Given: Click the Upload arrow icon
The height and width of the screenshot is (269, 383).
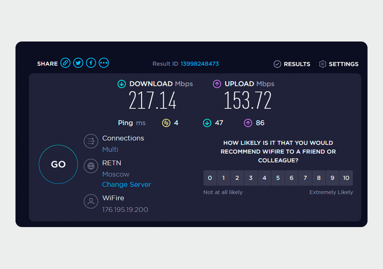Looking at the screenshot, I should pyautogui.click(x=217, y=84).
